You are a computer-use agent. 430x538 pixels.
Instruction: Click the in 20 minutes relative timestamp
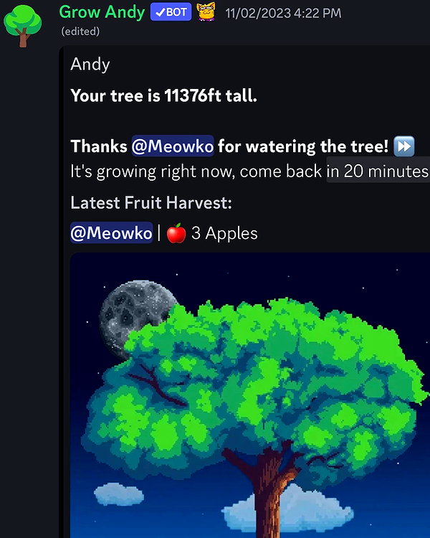378,171
